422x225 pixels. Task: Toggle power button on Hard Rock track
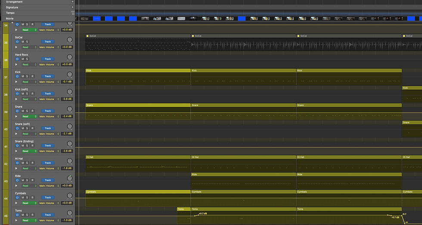[x=17, y=59]
